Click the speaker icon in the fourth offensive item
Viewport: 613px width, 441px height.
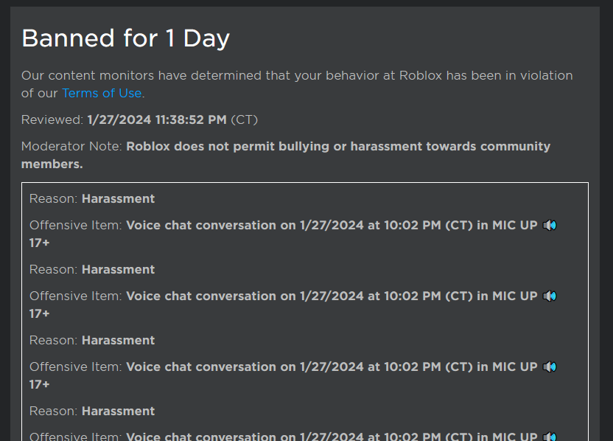click(x=550, y=436)
